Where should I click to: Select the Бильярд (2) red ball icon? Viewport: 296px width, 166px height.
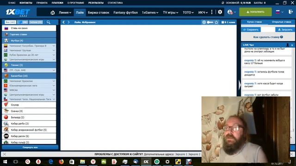point(6,117)
